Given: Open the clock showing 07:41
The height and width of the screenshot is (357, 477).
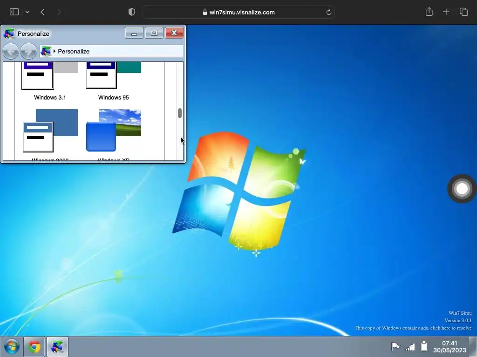Looking at the screenshot, I should [450, 347].
